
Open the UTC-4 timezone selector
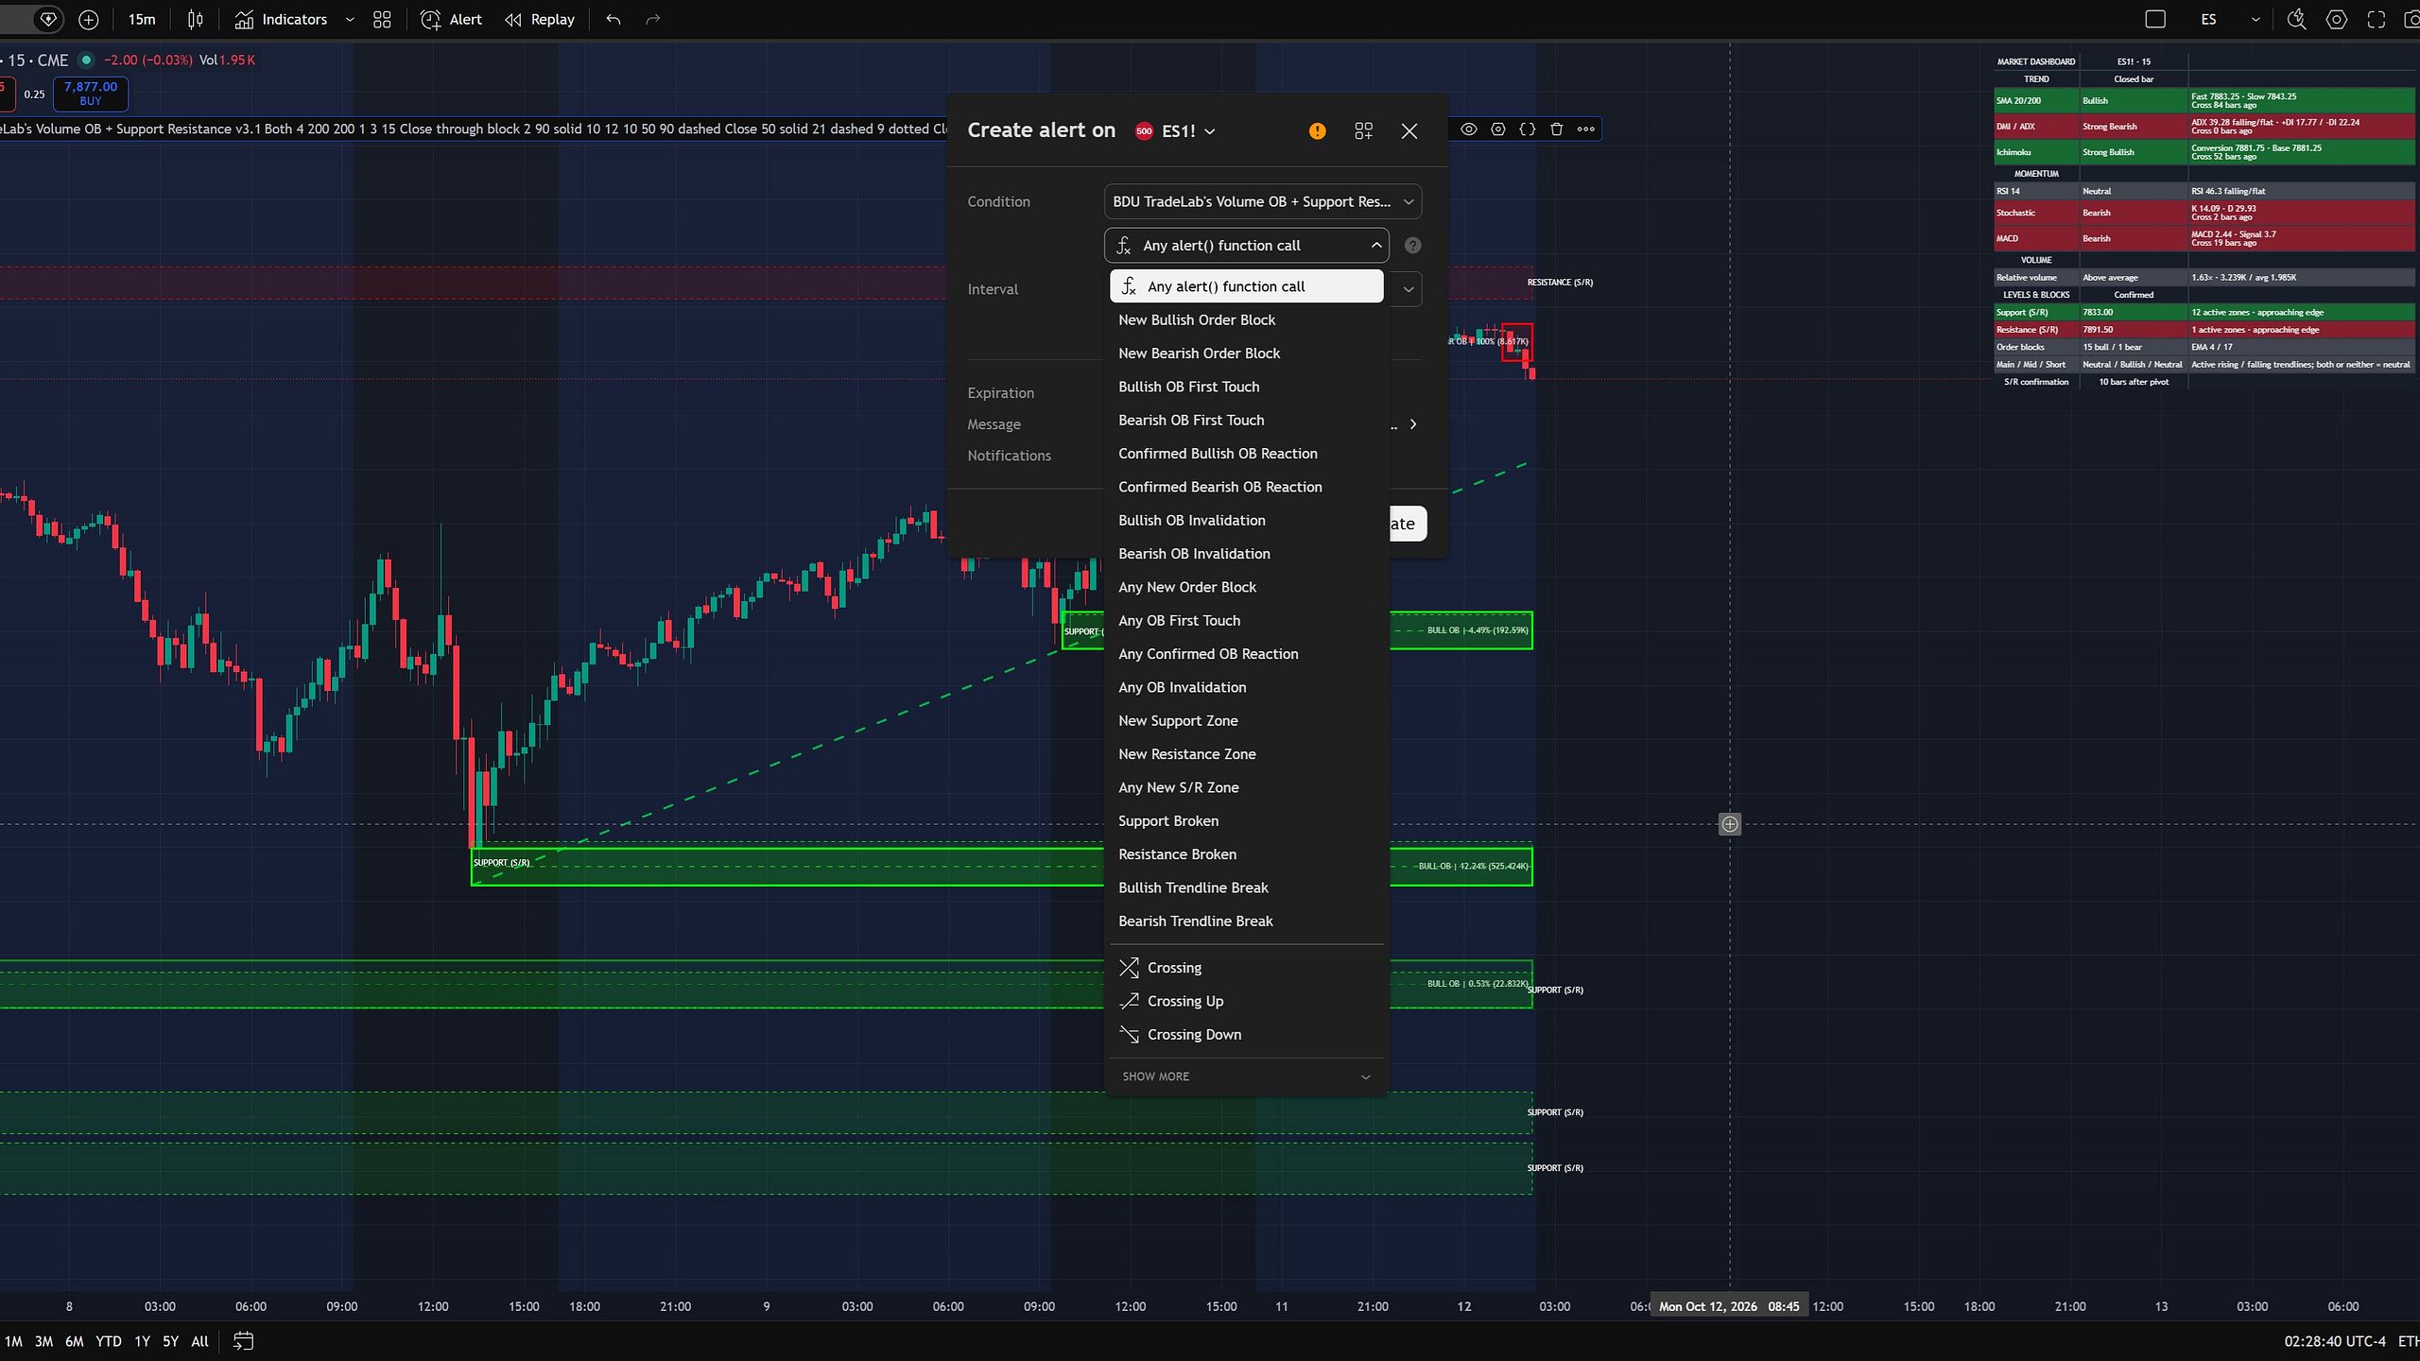(x=2335, y=1341)
